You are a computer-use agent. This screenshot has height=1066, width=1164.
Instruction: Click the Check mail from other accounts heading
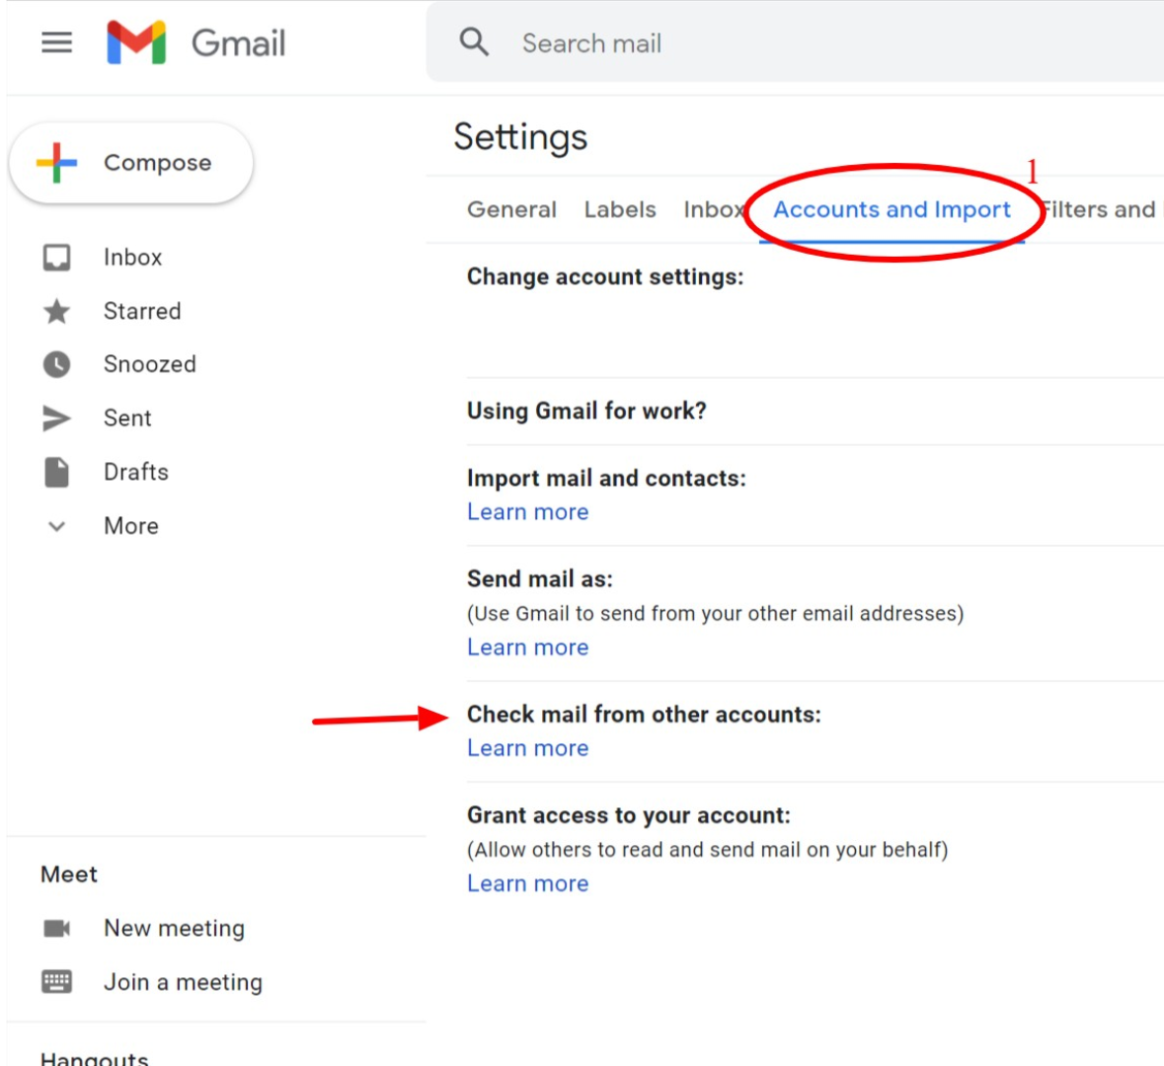(x=645, y=715)
